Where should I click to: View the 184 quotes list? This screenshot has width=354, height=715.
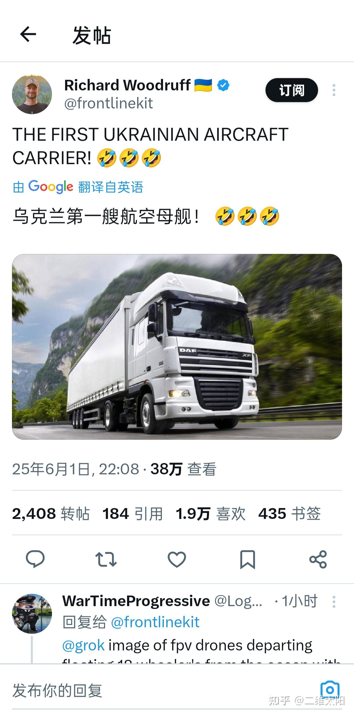(x=133, y=514)
